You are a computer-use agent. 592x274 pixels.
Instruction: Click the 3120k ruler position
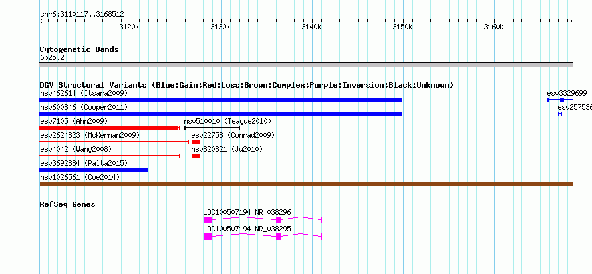click(x=130, y=27)
